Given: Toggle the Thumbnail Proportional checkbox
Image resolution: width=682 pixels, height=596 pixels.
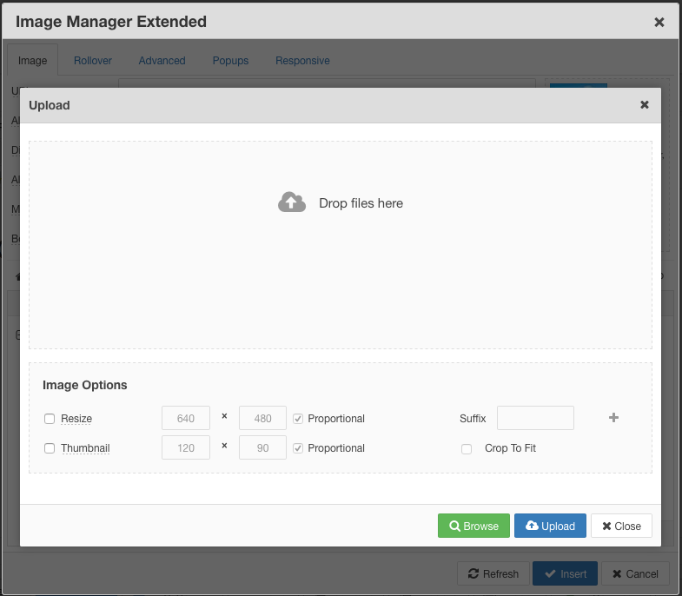Looking at the screenshot, I should coord(299,448).
